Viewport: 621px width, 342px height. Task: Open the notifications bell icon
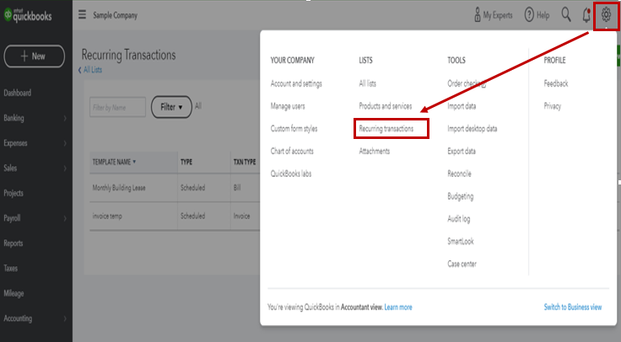(x=586, y=15)
